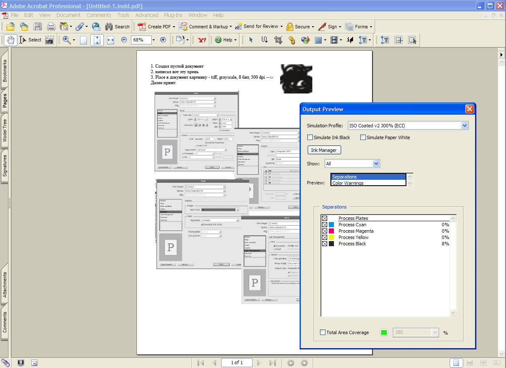Click the down arrow of the Separations list scrollbar
This screenshot has width=506, height=368.
pyautogui.click(x=453, y=313)
